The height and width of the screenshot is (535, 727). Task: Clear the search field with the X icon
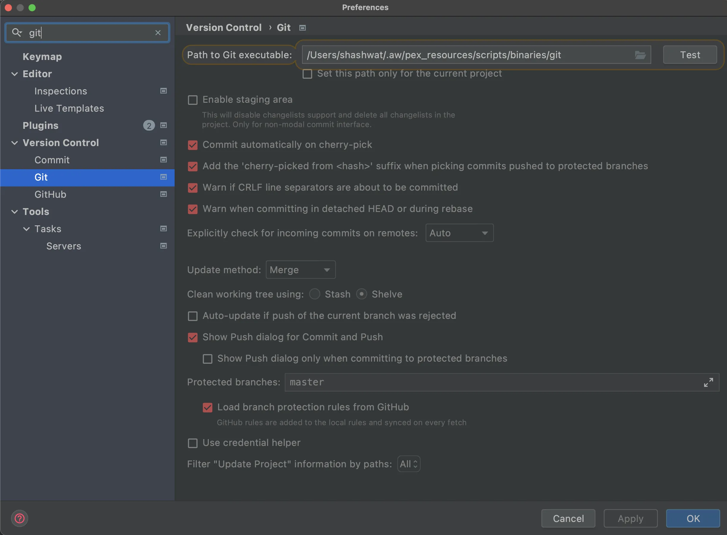click(158, 33)
